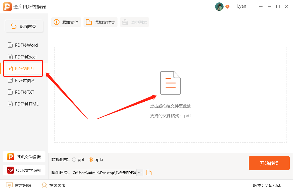
Task: Click the Lyan username
Action: coord(242,6)
